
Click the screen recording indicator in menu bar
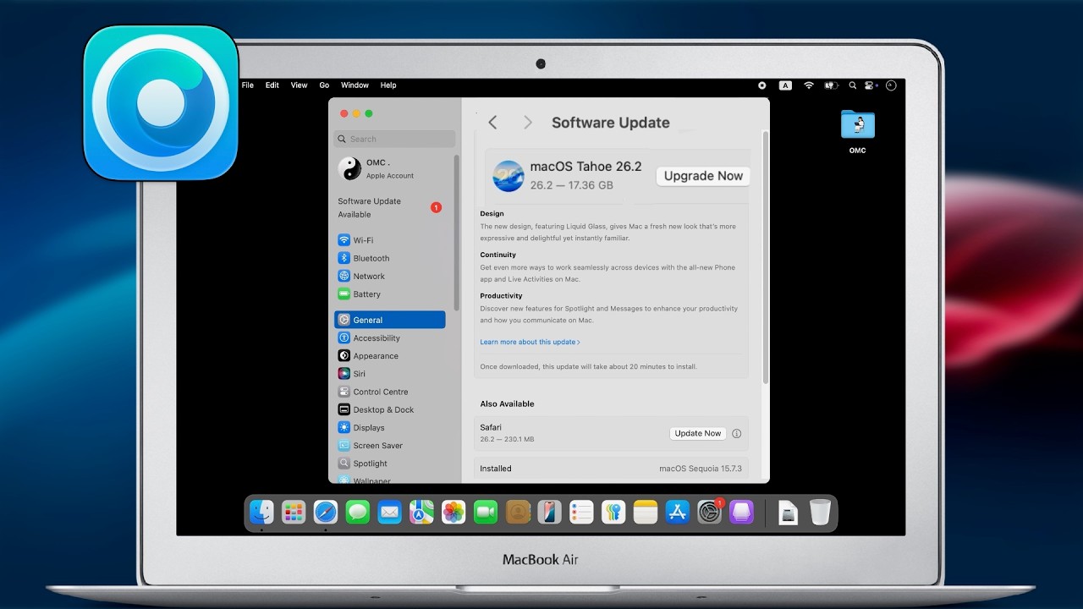[x=762, y=85]
